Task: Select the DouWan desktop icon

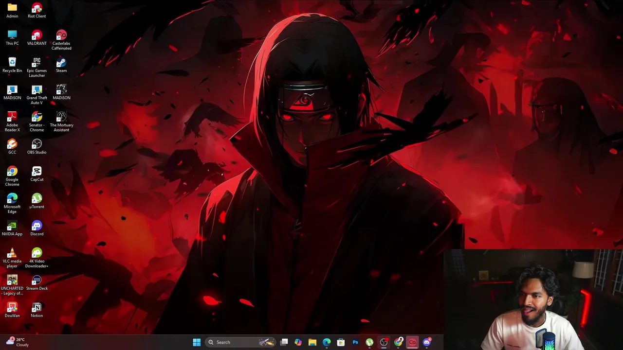Action: (12, 310)
